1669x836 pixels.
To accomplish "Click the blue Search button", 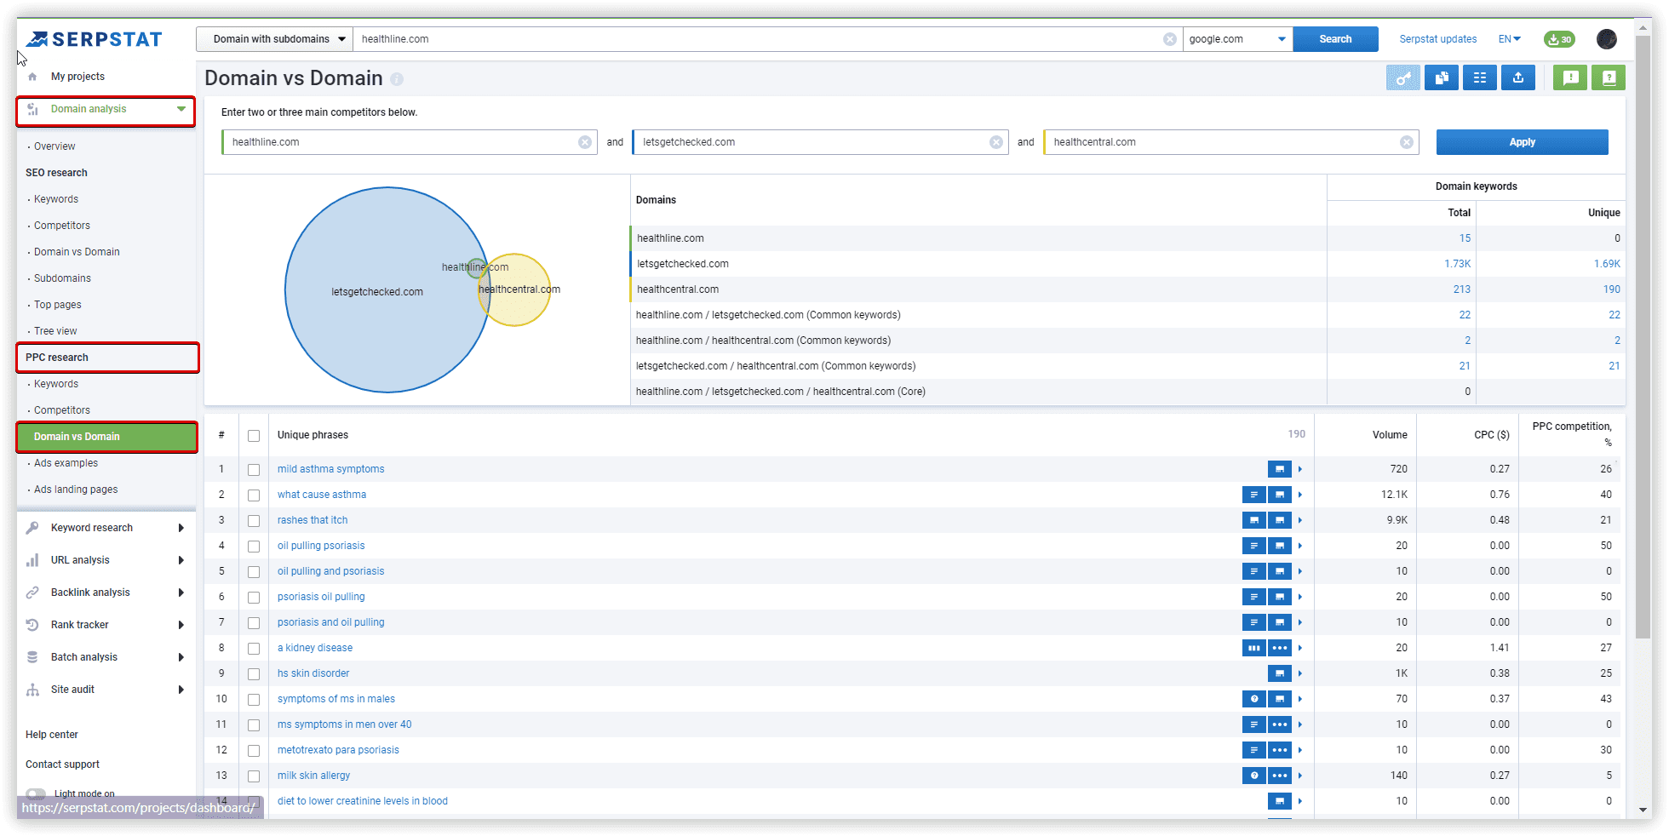I will click(x=1335, y=39).
